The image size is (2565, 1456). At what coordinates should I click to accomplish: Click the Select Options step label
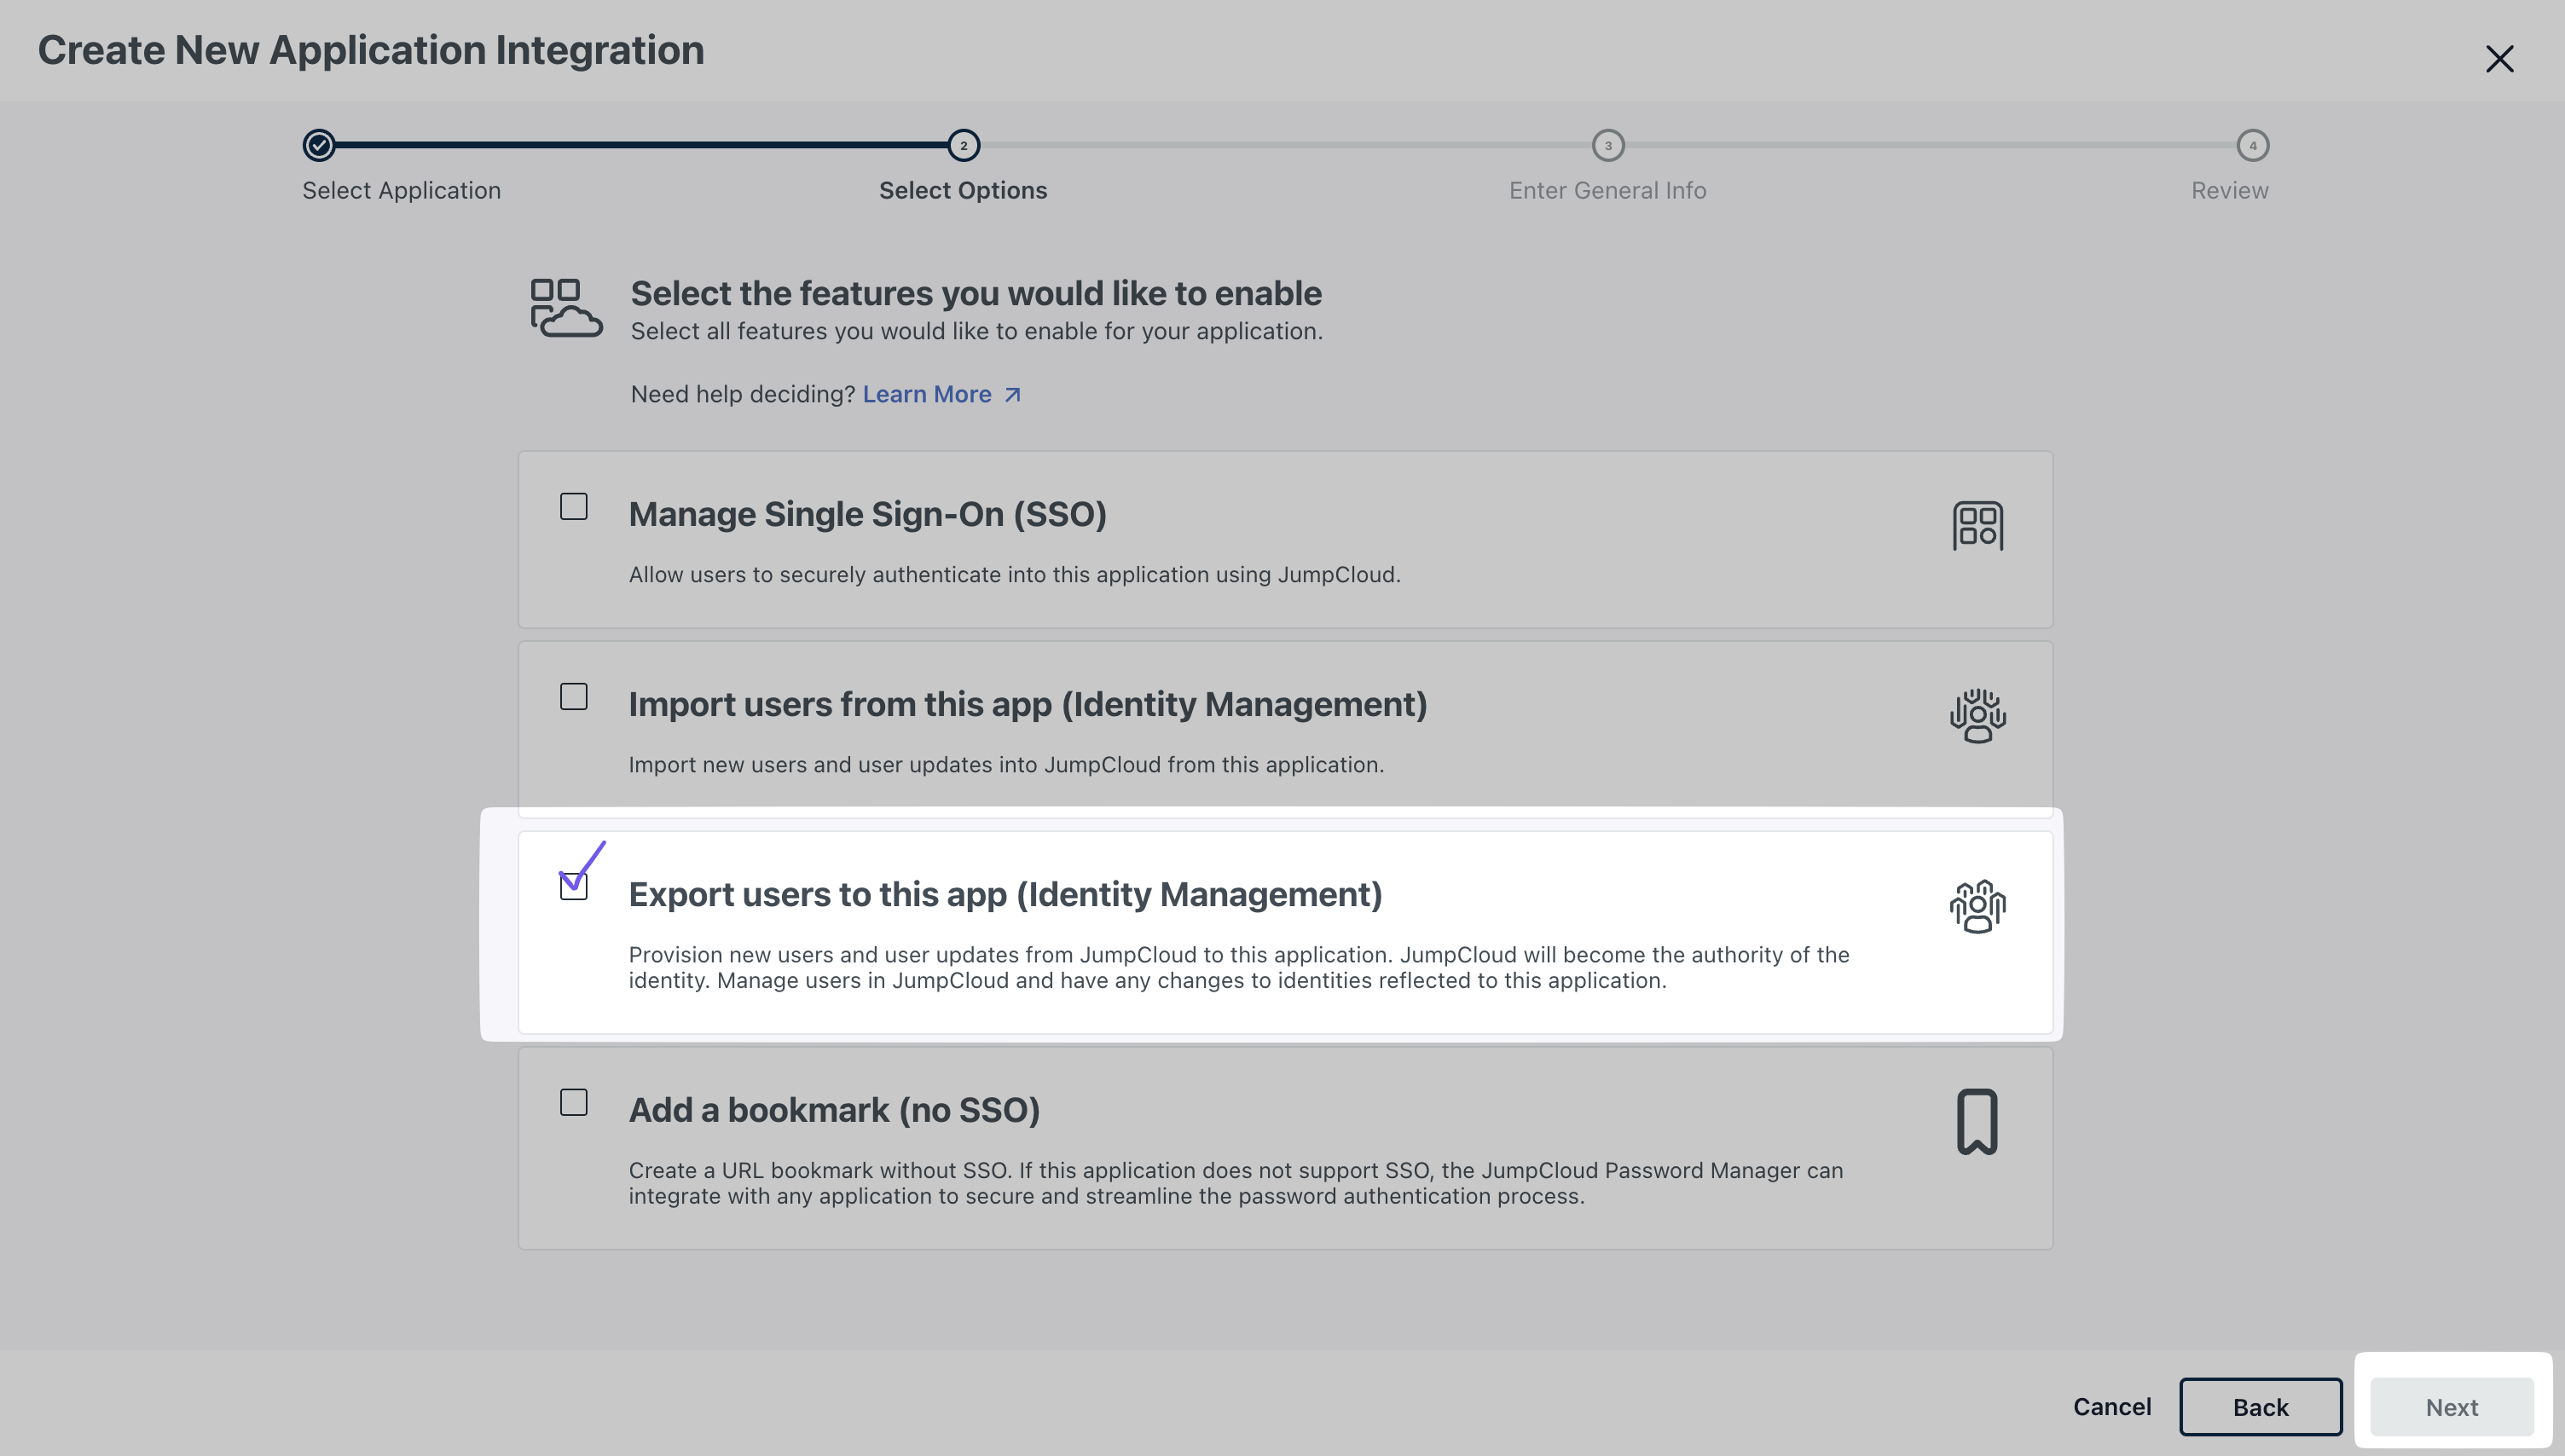click(963, 190)
